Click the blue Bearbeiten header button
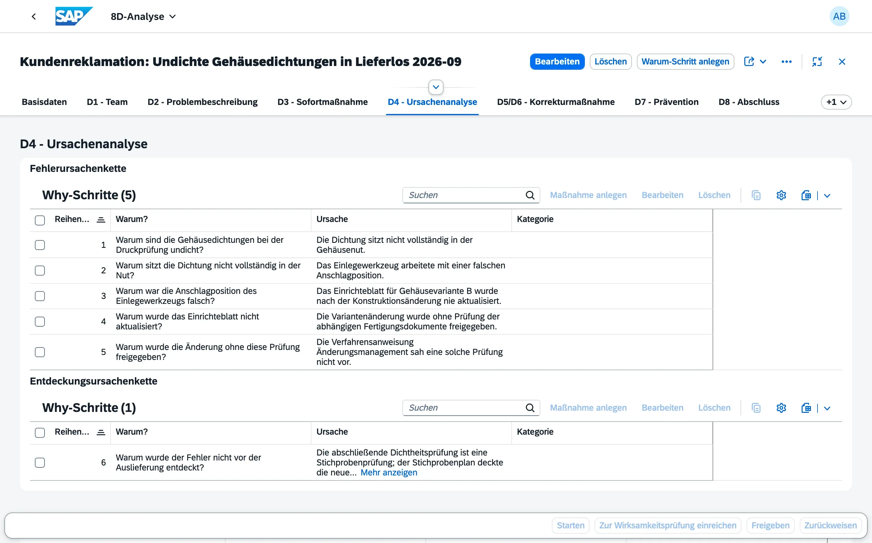The image size is (872, 543). 557,62
